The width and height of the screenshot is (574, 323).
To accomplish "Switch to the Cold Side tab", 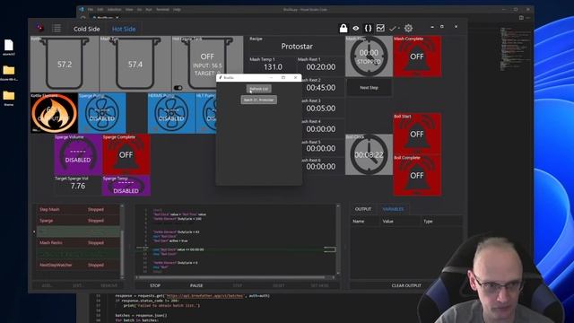I will tap(86, 29).
